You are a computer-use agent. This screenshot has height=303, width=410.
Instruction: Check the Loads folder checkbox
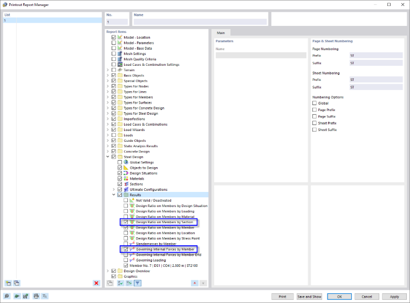pyautogui.click(x=113, y=135)
